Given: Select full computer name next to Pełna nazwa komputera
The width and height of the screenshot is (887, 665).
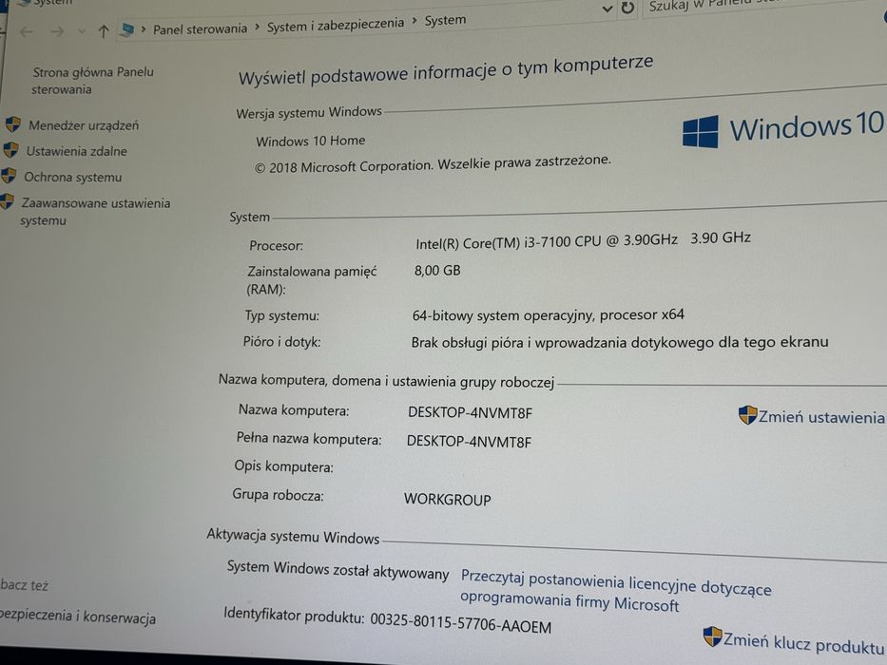Looking at the screenshot, I should tap(469, 442).
